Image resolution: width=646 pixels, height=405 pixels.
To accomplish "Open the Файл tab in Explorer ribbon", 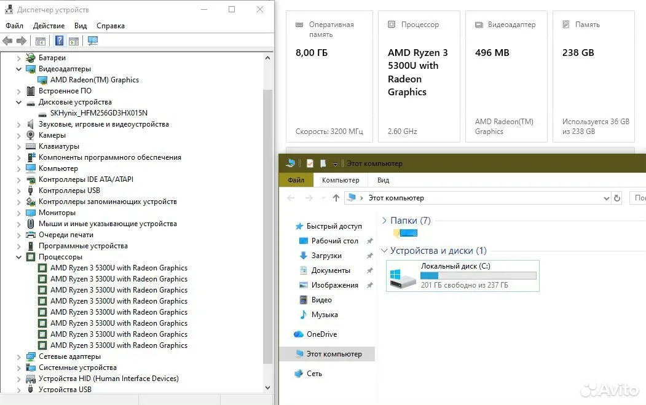I will pyautogui.click(x=296, y=180).
